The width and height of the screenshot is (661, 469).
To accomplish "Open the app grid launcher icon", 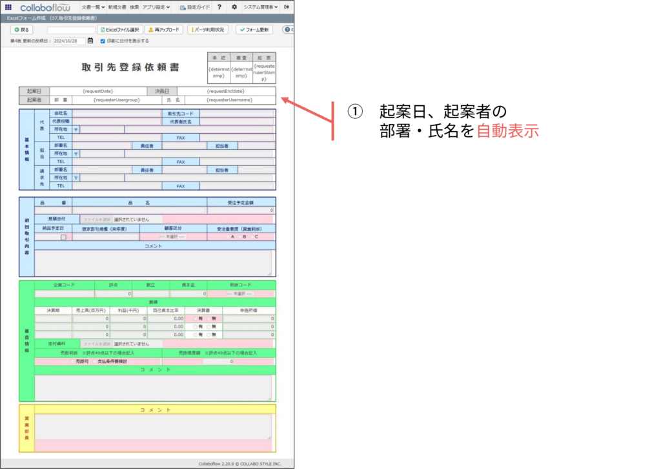I will [8, 7].
